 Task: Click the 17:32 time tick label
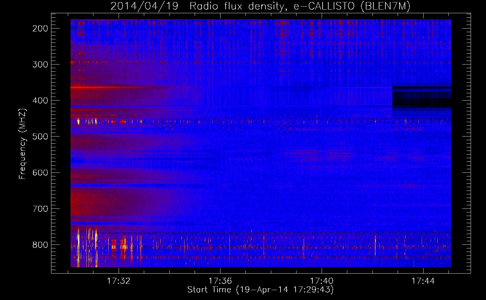point(119,281)
